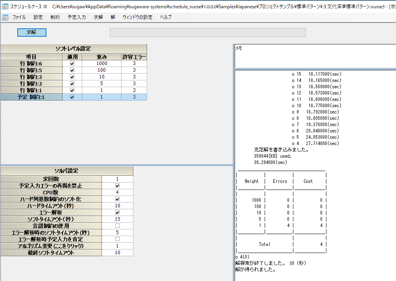The image size is (396, 281).
Task: Click the 行 制約:5 row label
Action: tap(31, 70)
